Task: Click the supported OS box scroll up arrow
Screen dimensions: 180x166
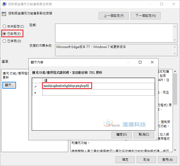Action: [x=174, y=47]
